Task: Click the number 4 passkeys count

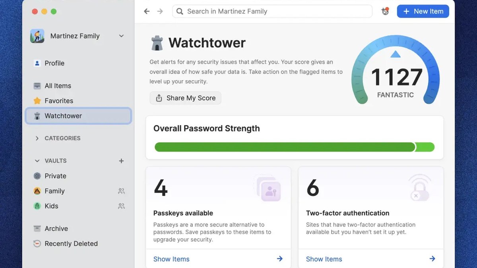Action: pyautogui.click(x=161, y=188)
